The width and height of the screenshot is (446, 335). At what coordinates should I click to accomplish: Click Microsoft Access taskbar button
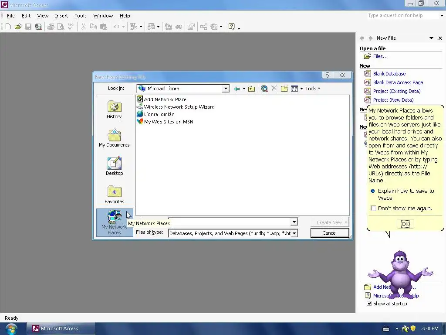61,328
